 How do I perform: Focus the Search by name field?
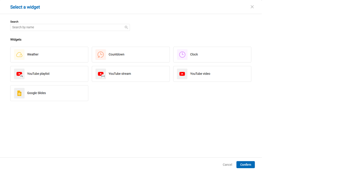[x=68, y=27]
